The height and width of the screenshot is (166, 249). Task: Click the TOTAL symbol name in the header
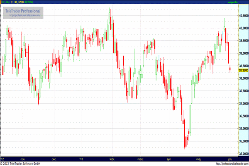coord(6,2)
